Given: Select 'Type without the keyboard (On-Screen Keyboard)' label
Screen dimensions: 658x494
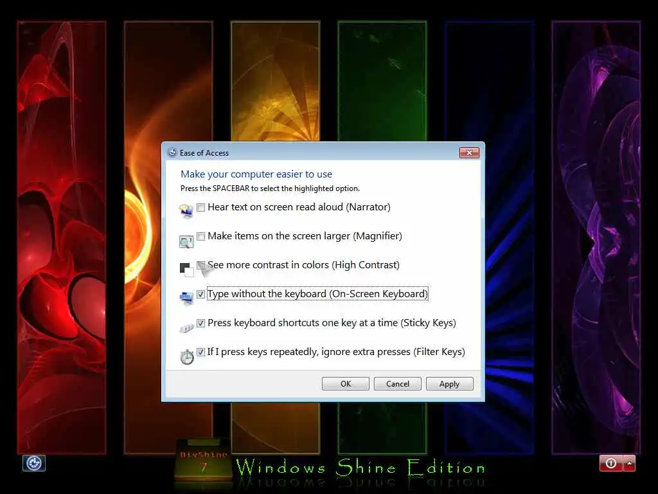Looking at the screenshot, I should [317, 293].
